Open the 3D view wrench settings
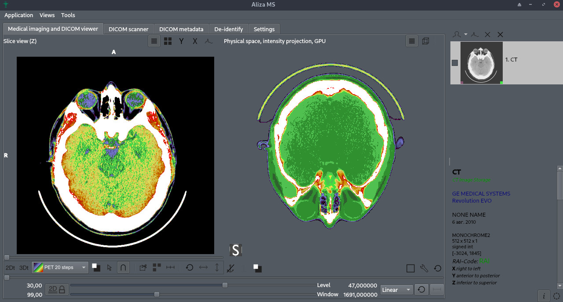Viewport: 563px width, 302px height. pos(424,268)
